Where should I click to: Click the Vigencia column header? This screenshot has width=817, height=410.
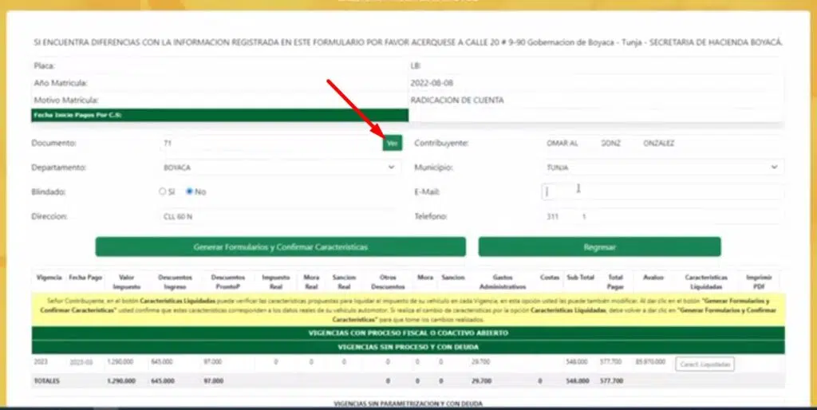click(49, 278)
